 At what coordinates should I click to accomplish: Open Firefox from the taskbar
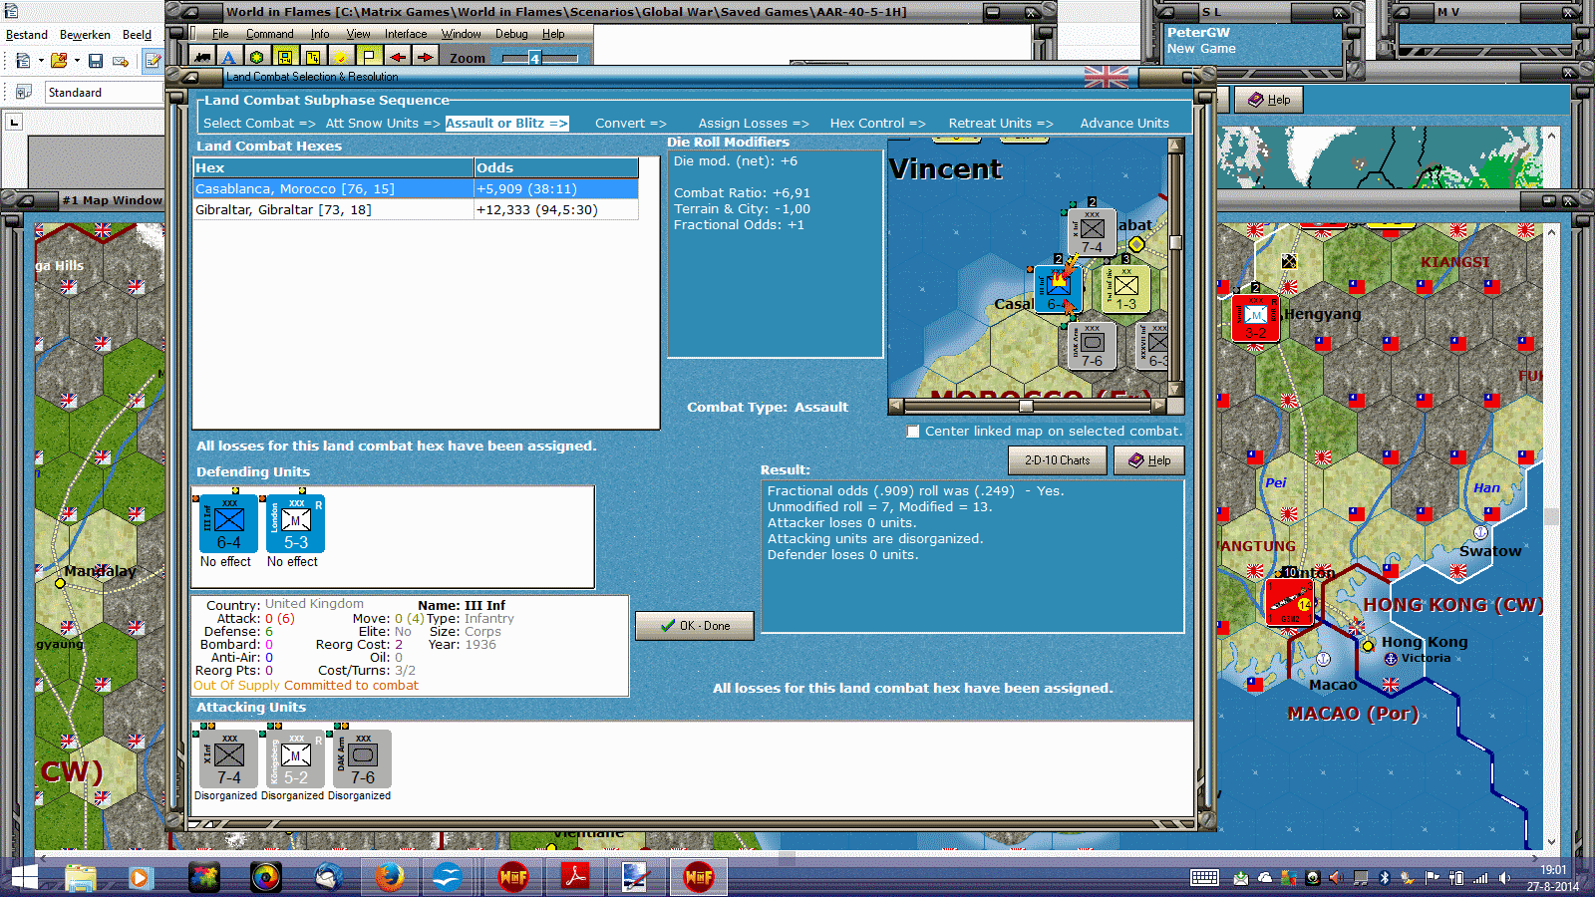click(390, 877)
